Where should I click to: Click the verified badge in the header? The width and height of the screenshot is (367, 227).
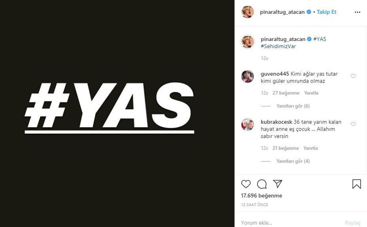click(309, 12)
